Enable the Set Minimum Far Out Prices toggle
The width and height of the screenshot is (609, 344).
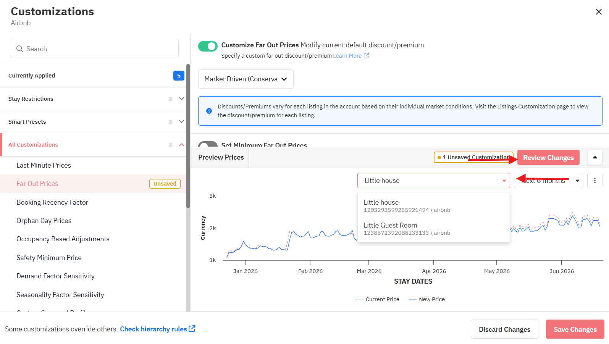click(208, 145)
